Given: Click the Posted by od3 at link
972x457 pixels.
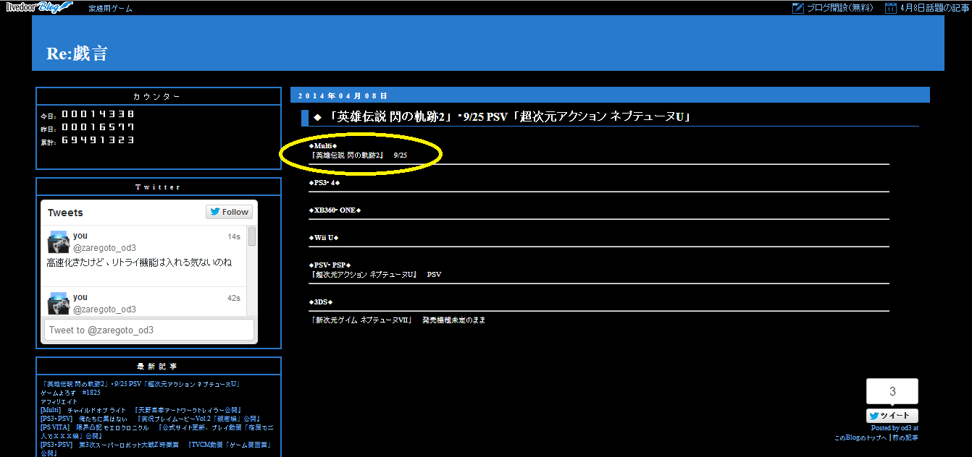Looking at the screenshot, I should point(895,428).
